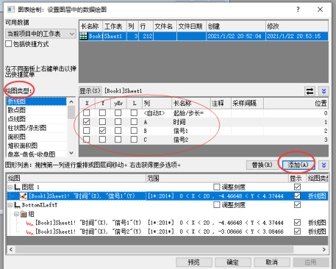Toggle 显示 checkbox of selected 信号1 plot

297,196
